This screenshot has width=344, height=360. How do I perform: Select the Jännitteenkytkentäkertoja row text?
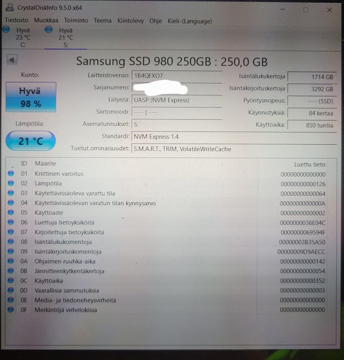point(70,271)
